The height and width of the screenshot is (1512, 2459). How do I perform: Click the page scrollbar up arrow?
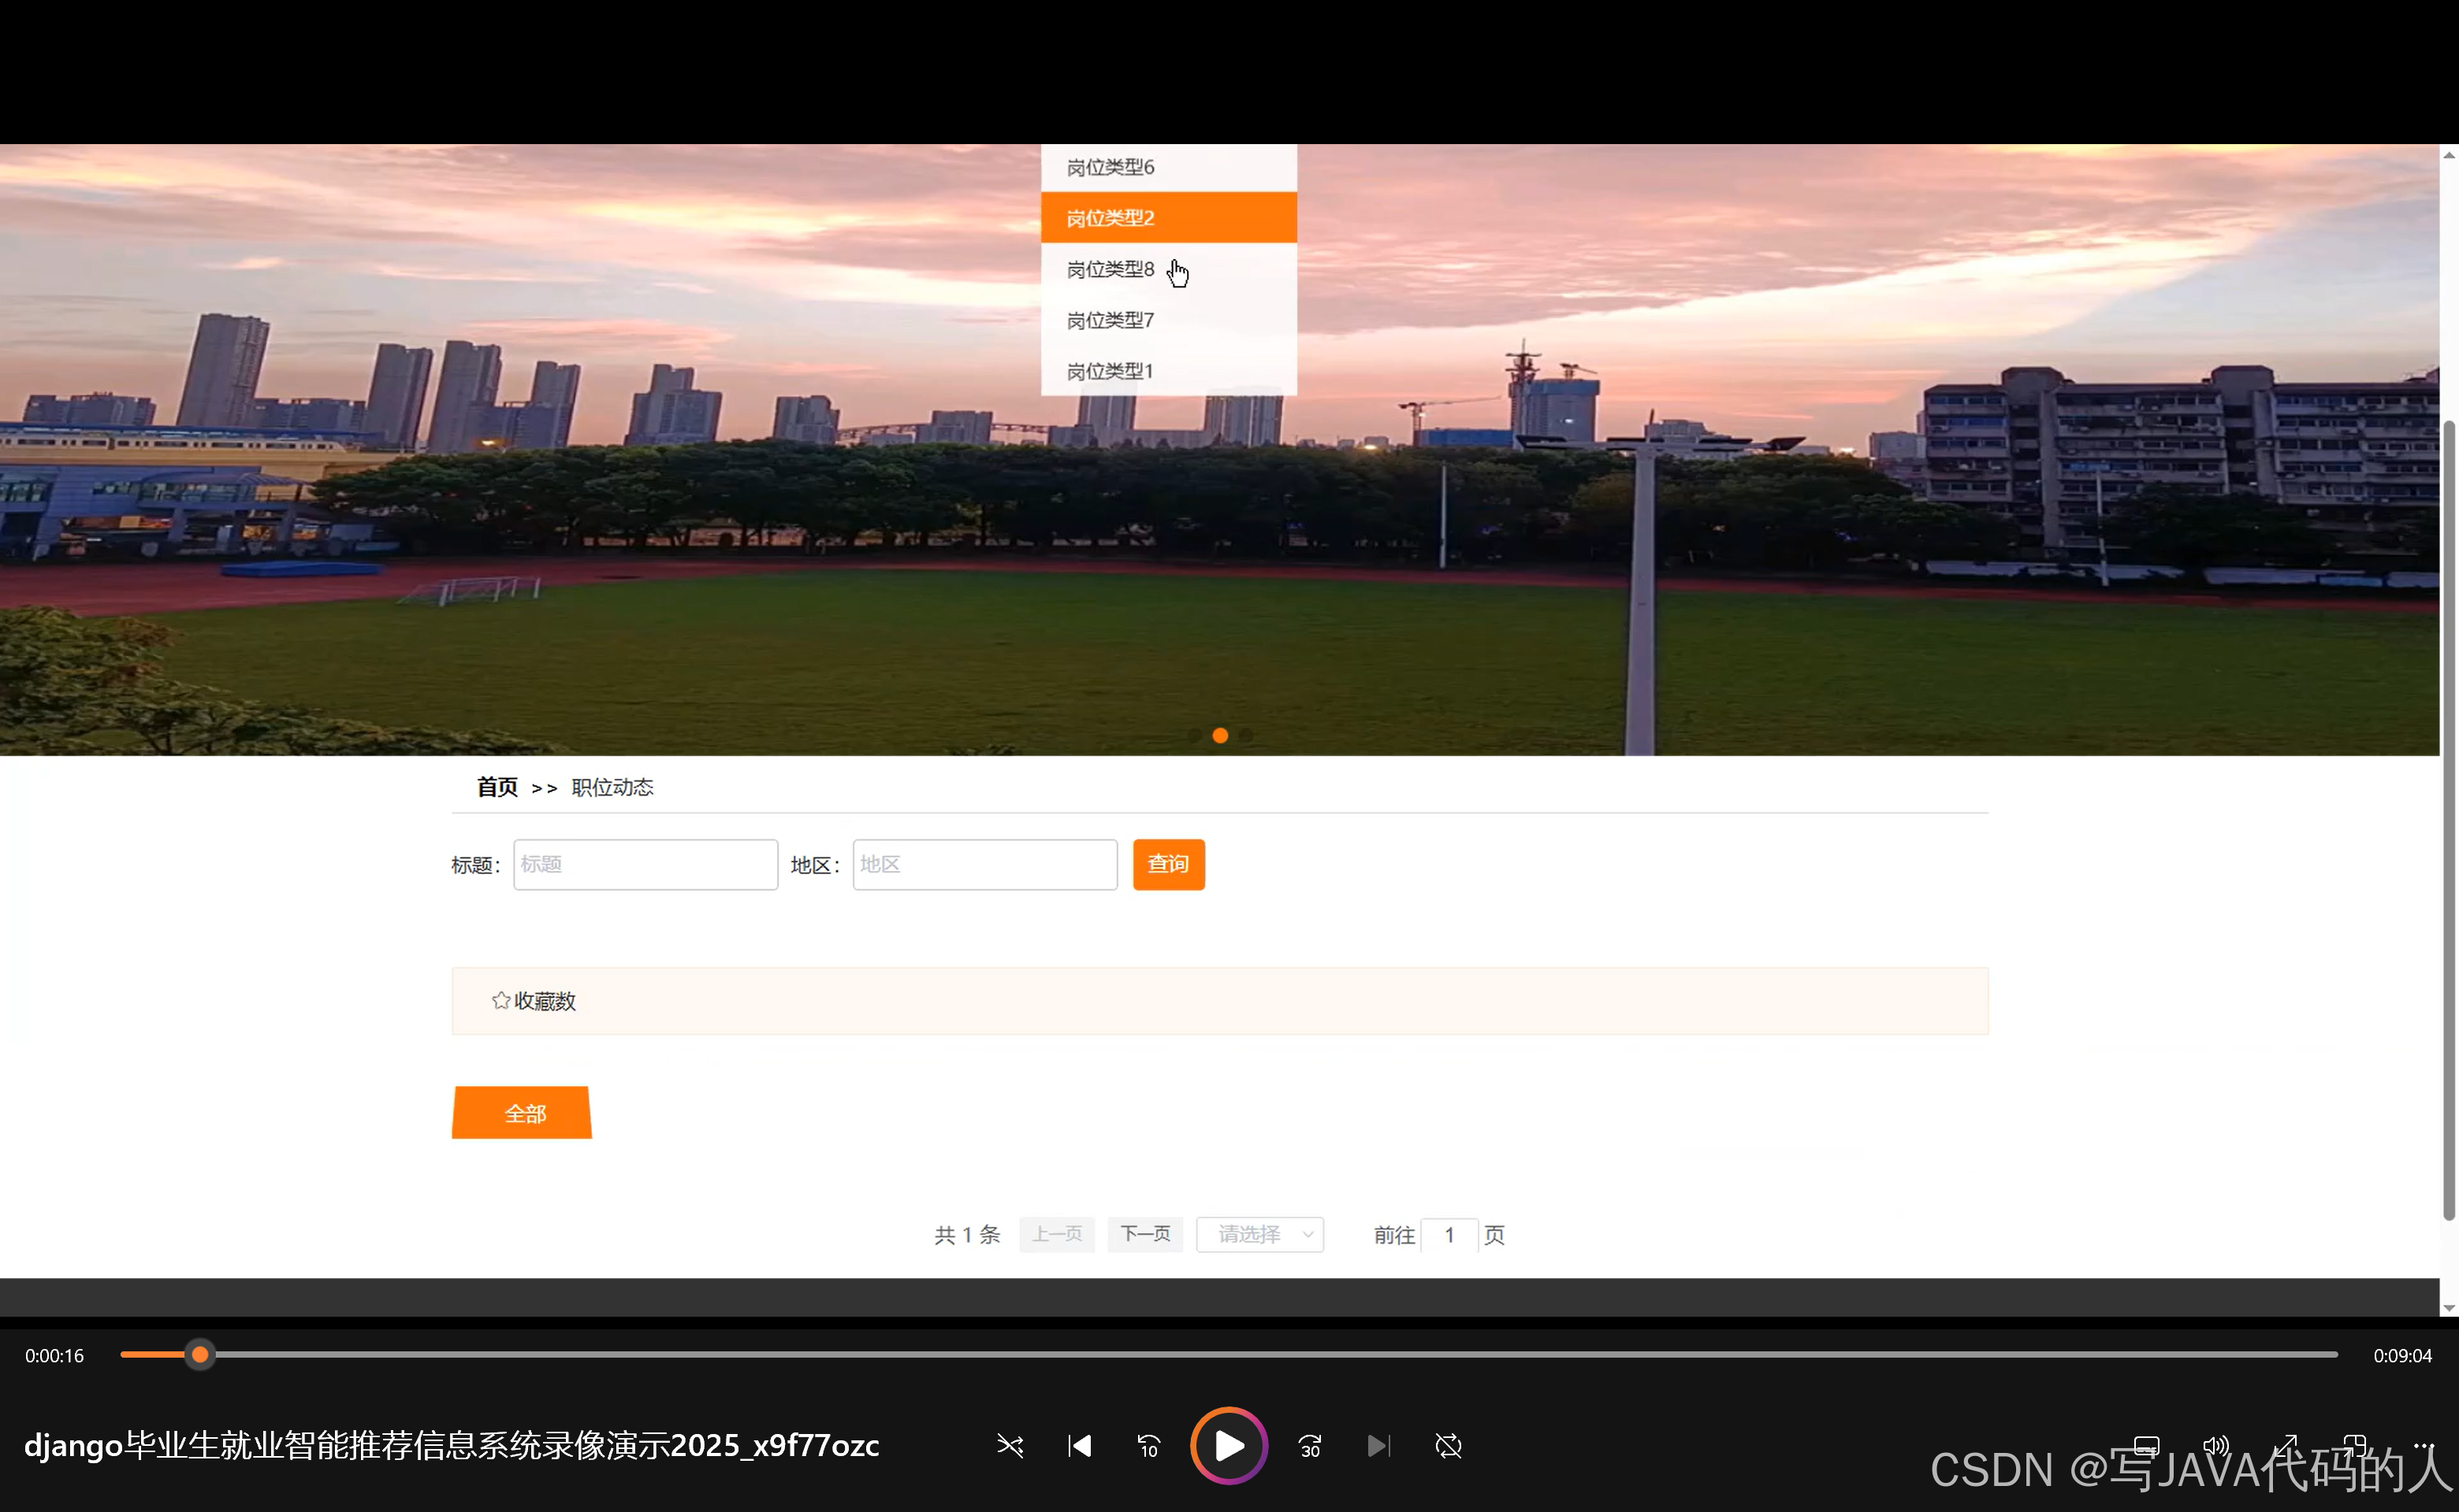tap(2449, 154)
